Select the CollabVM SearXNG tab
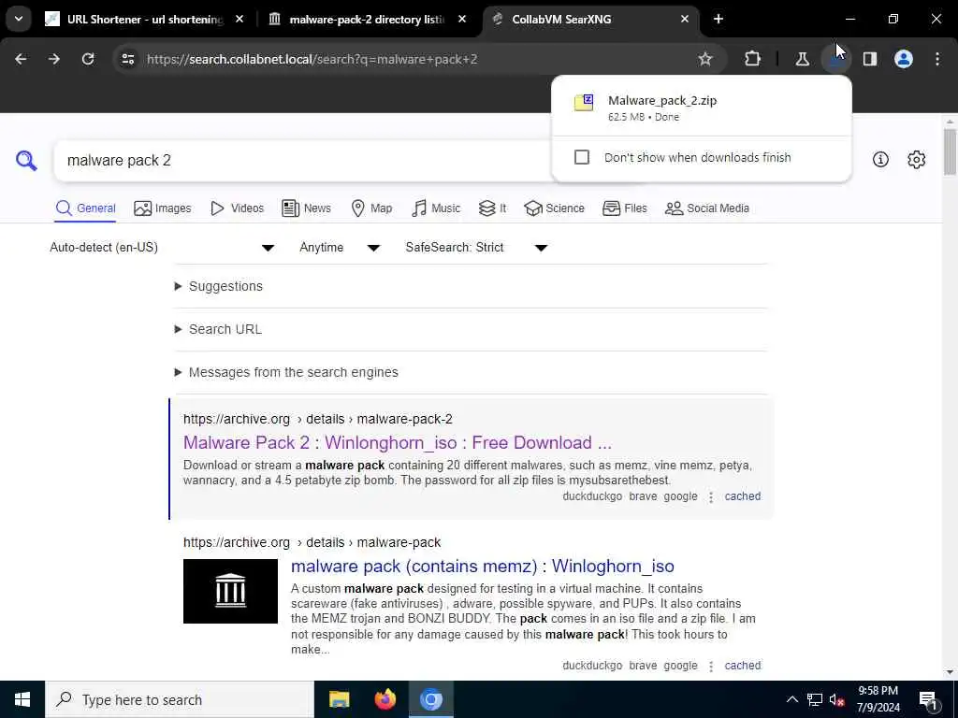Viewport: 958px width, 718px height. pos(589,19)
